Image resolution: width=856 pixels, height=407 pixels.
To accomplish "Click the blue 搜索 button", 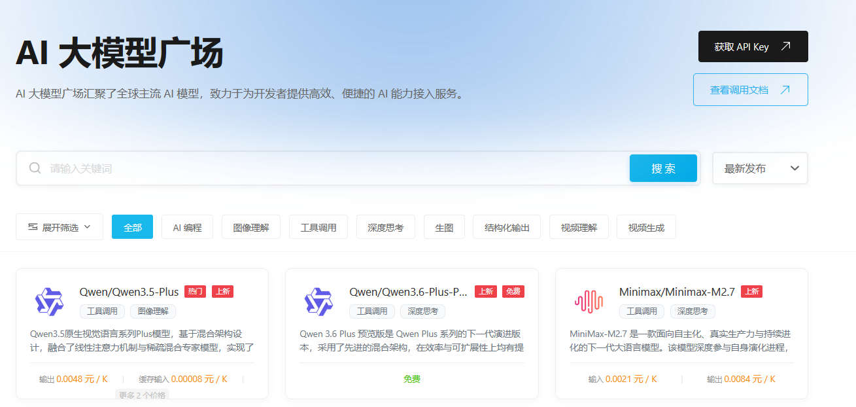I will [x=663, y=168].
